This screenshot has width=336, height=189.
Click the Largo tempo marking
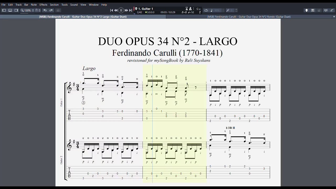tap(89, 69)
